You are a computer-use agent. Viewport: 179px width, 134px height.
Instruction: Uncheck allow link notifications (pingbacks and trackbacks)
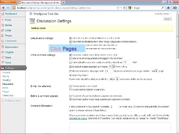[x=70, y=42]
